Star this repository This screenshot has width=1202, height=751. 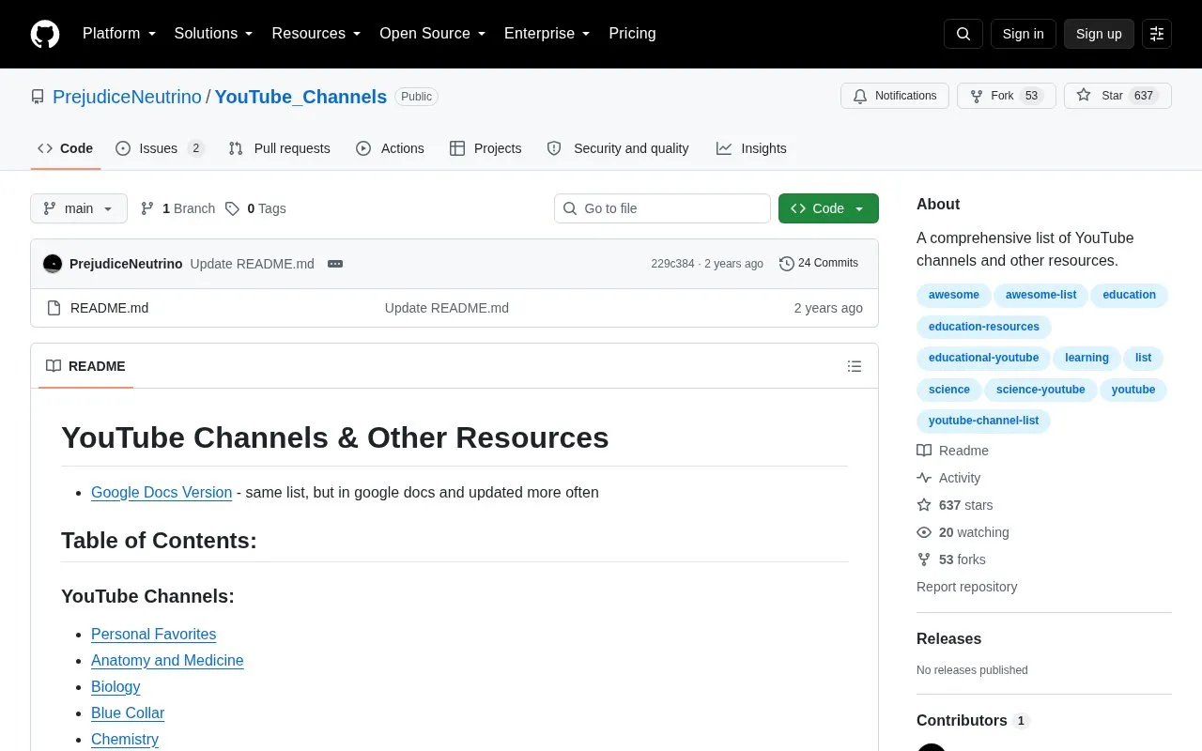1117,96
